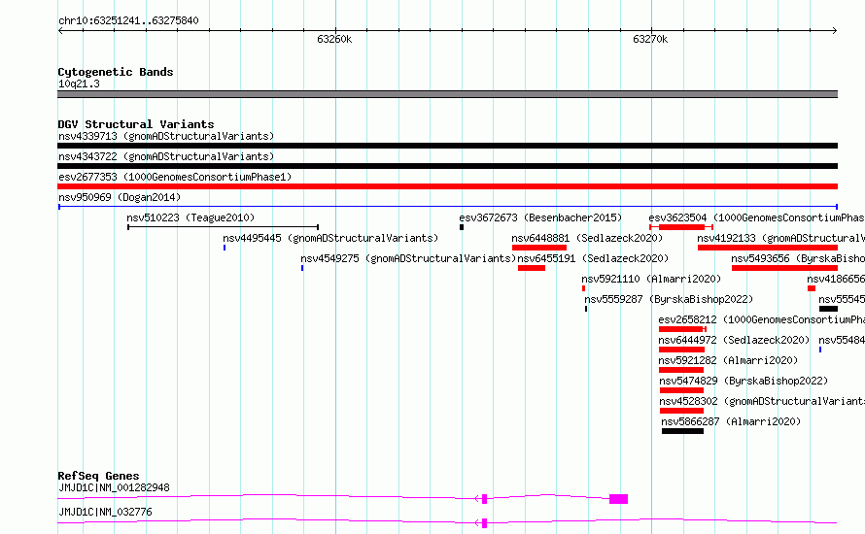Click chr10:63251241..63275840 position label
Image resolution: width=865 pixels, height=534 pixels.
[128, 21]
